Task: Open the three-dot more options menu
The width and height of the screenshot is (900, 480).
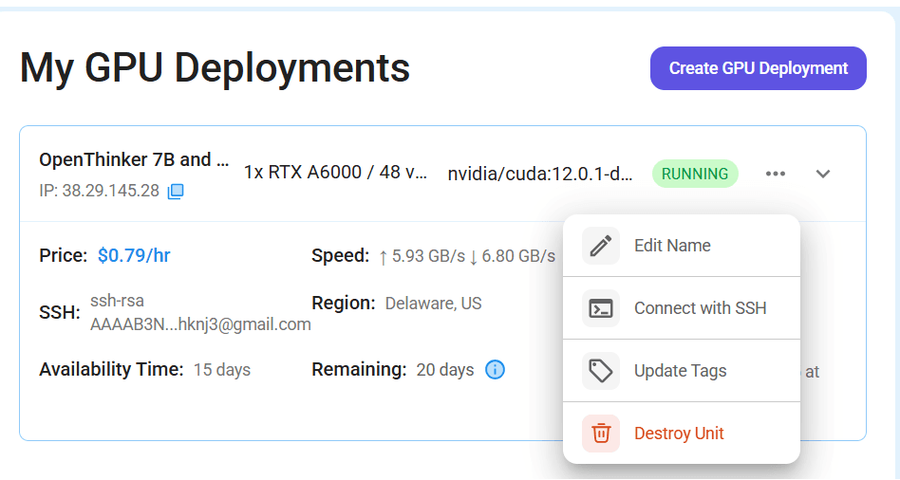Action: click(776, 174)
